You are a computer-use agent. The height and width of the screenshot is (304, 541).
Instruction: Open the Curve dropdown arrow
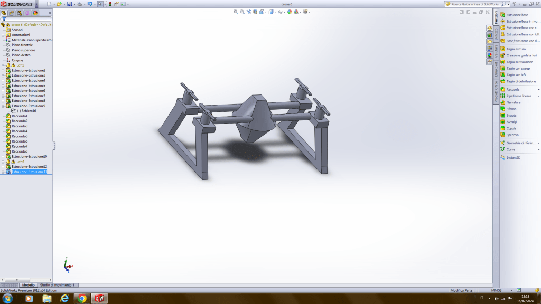coord(538,149)
